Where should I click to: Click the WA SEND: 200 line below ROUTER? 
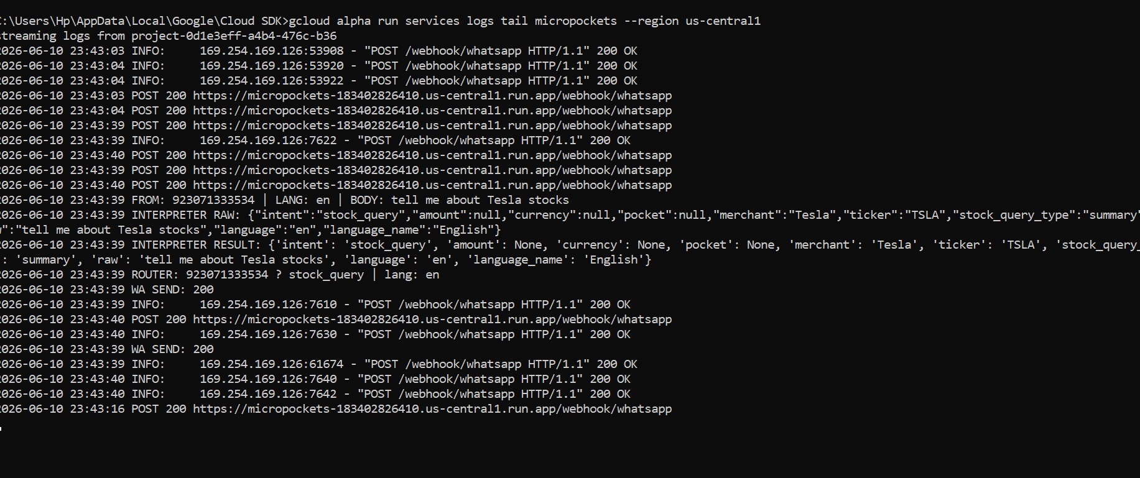click(107, 290)
